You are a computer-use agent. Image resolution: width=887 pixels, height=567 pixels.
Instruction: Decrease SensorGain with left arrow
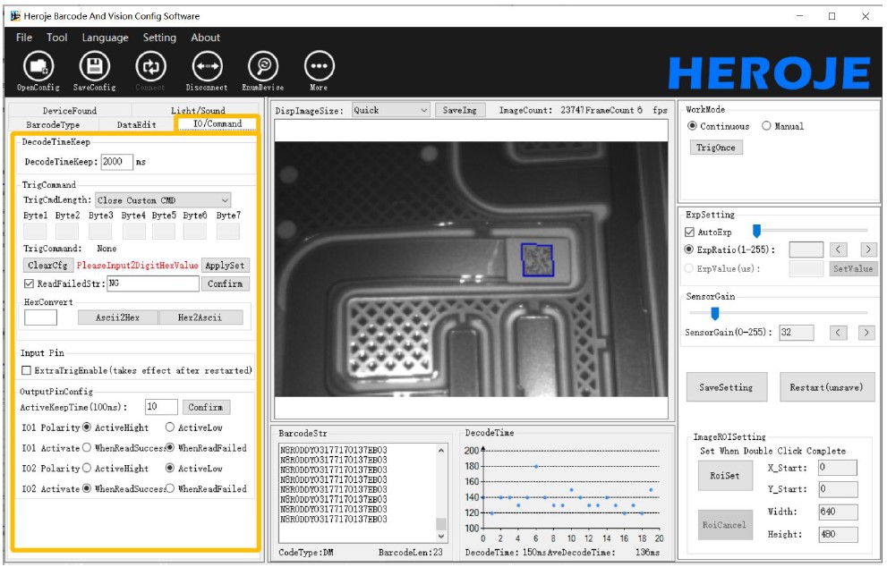coord(838,333)
